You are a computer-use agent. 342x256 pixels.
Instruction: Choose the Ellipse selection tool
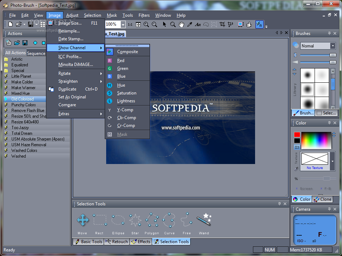coord(118,220)
